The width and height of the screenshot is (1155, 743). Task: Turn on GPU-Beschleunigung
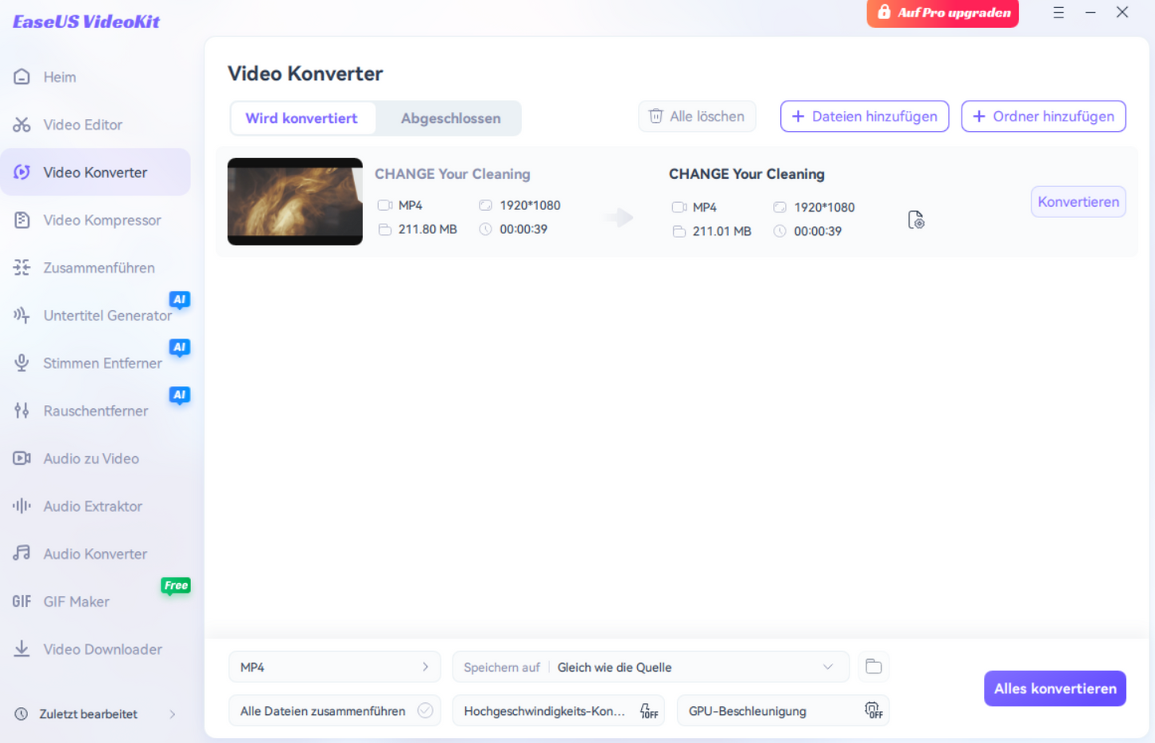[874, 710]
